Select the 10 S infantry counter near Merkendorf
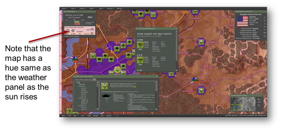Image resolution: width=281 pixels, height=131 pixels. tap(153, 14)
